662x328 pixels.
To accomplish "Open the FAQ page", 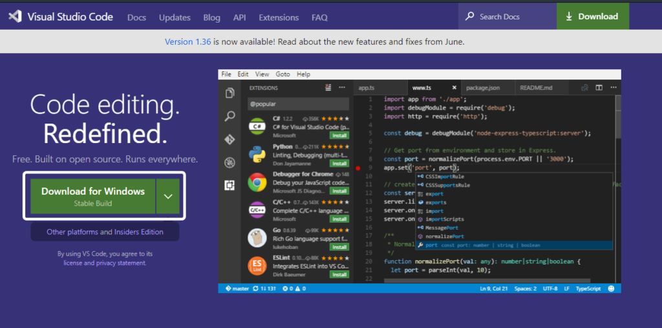I will click(319, 17).
